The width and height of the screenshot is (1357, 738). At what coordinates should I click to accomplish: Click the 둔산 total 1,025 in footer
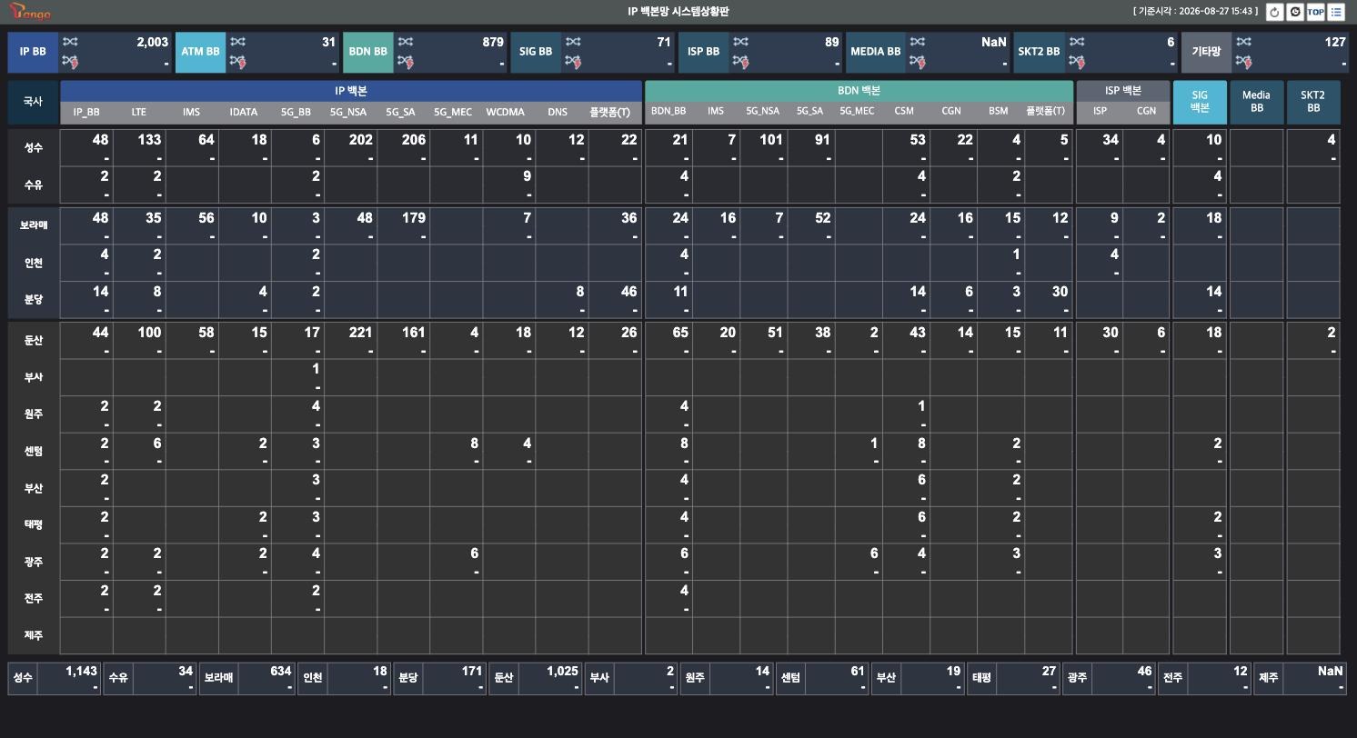click(x=562, y=672)
